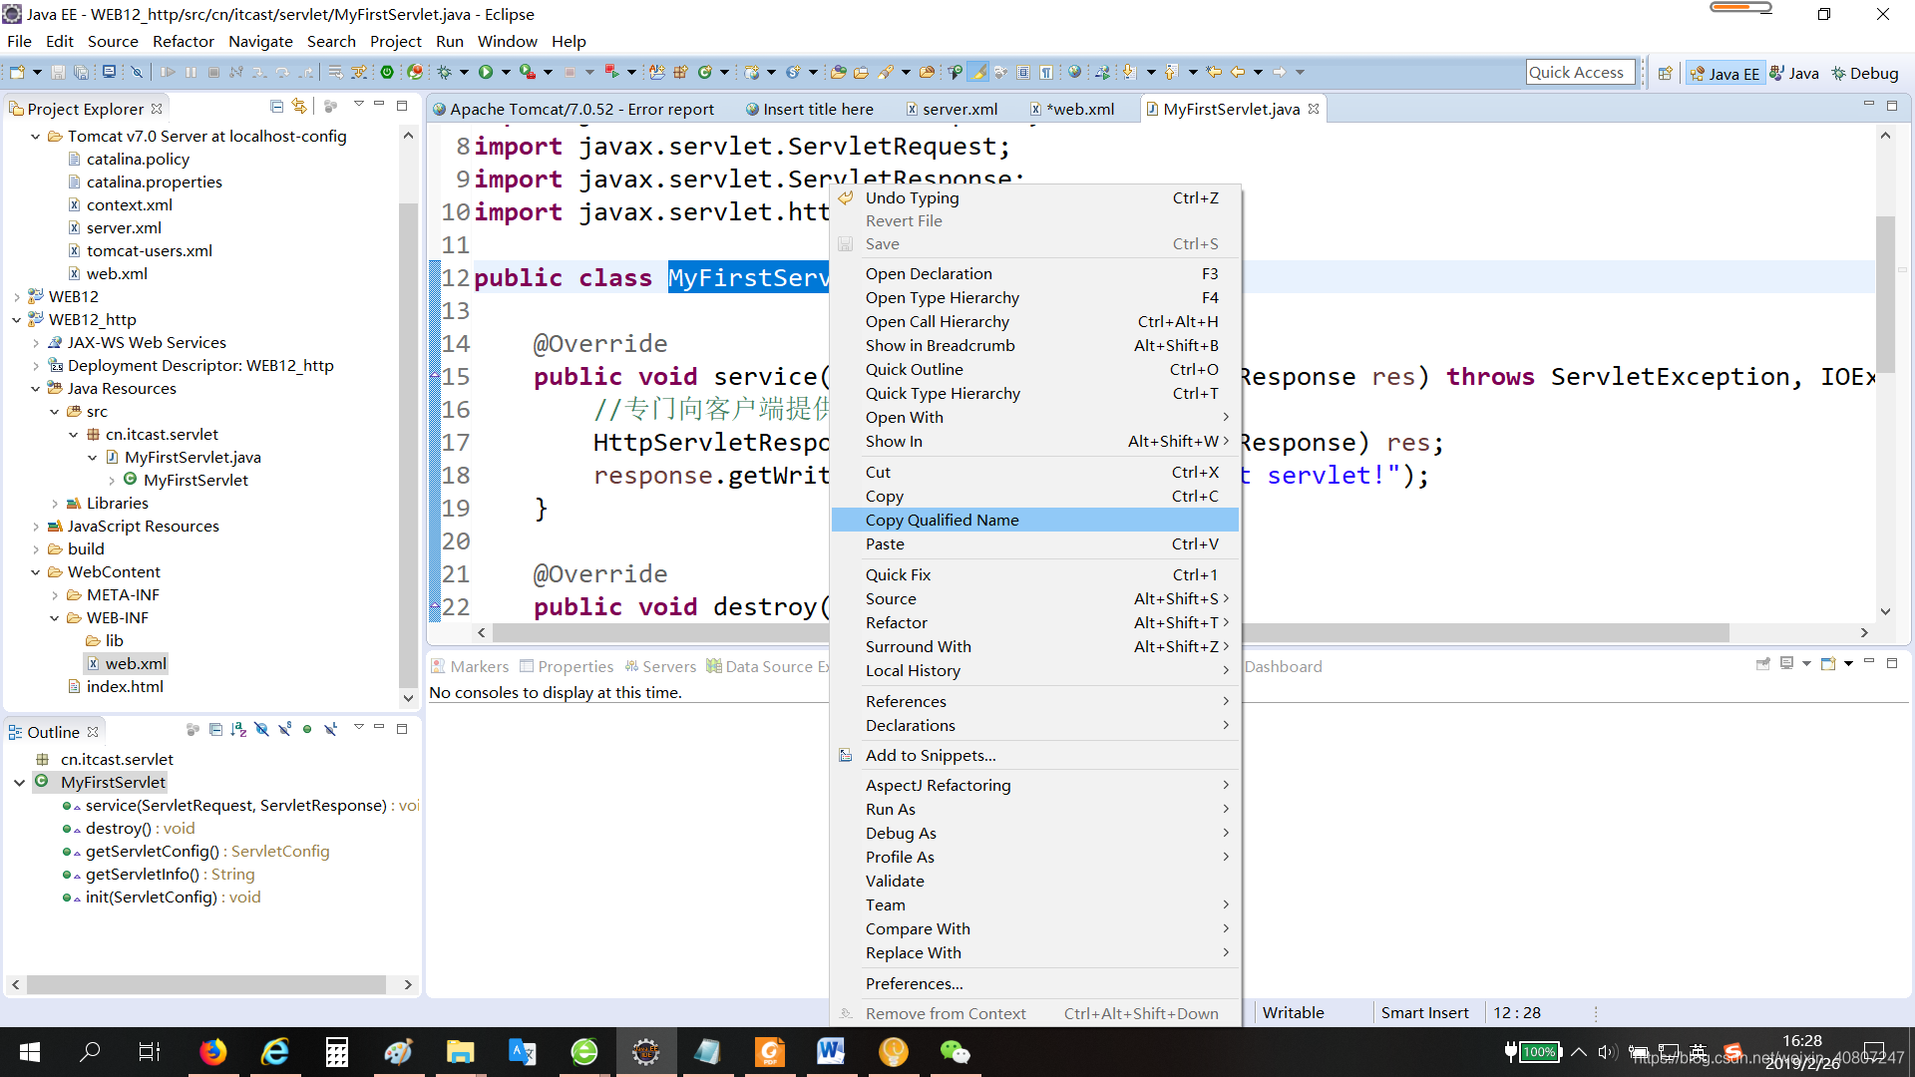Select Open Type Hierarchy from context menu
This screenshot has width=1915, height=1077.
tap(942, 296)
